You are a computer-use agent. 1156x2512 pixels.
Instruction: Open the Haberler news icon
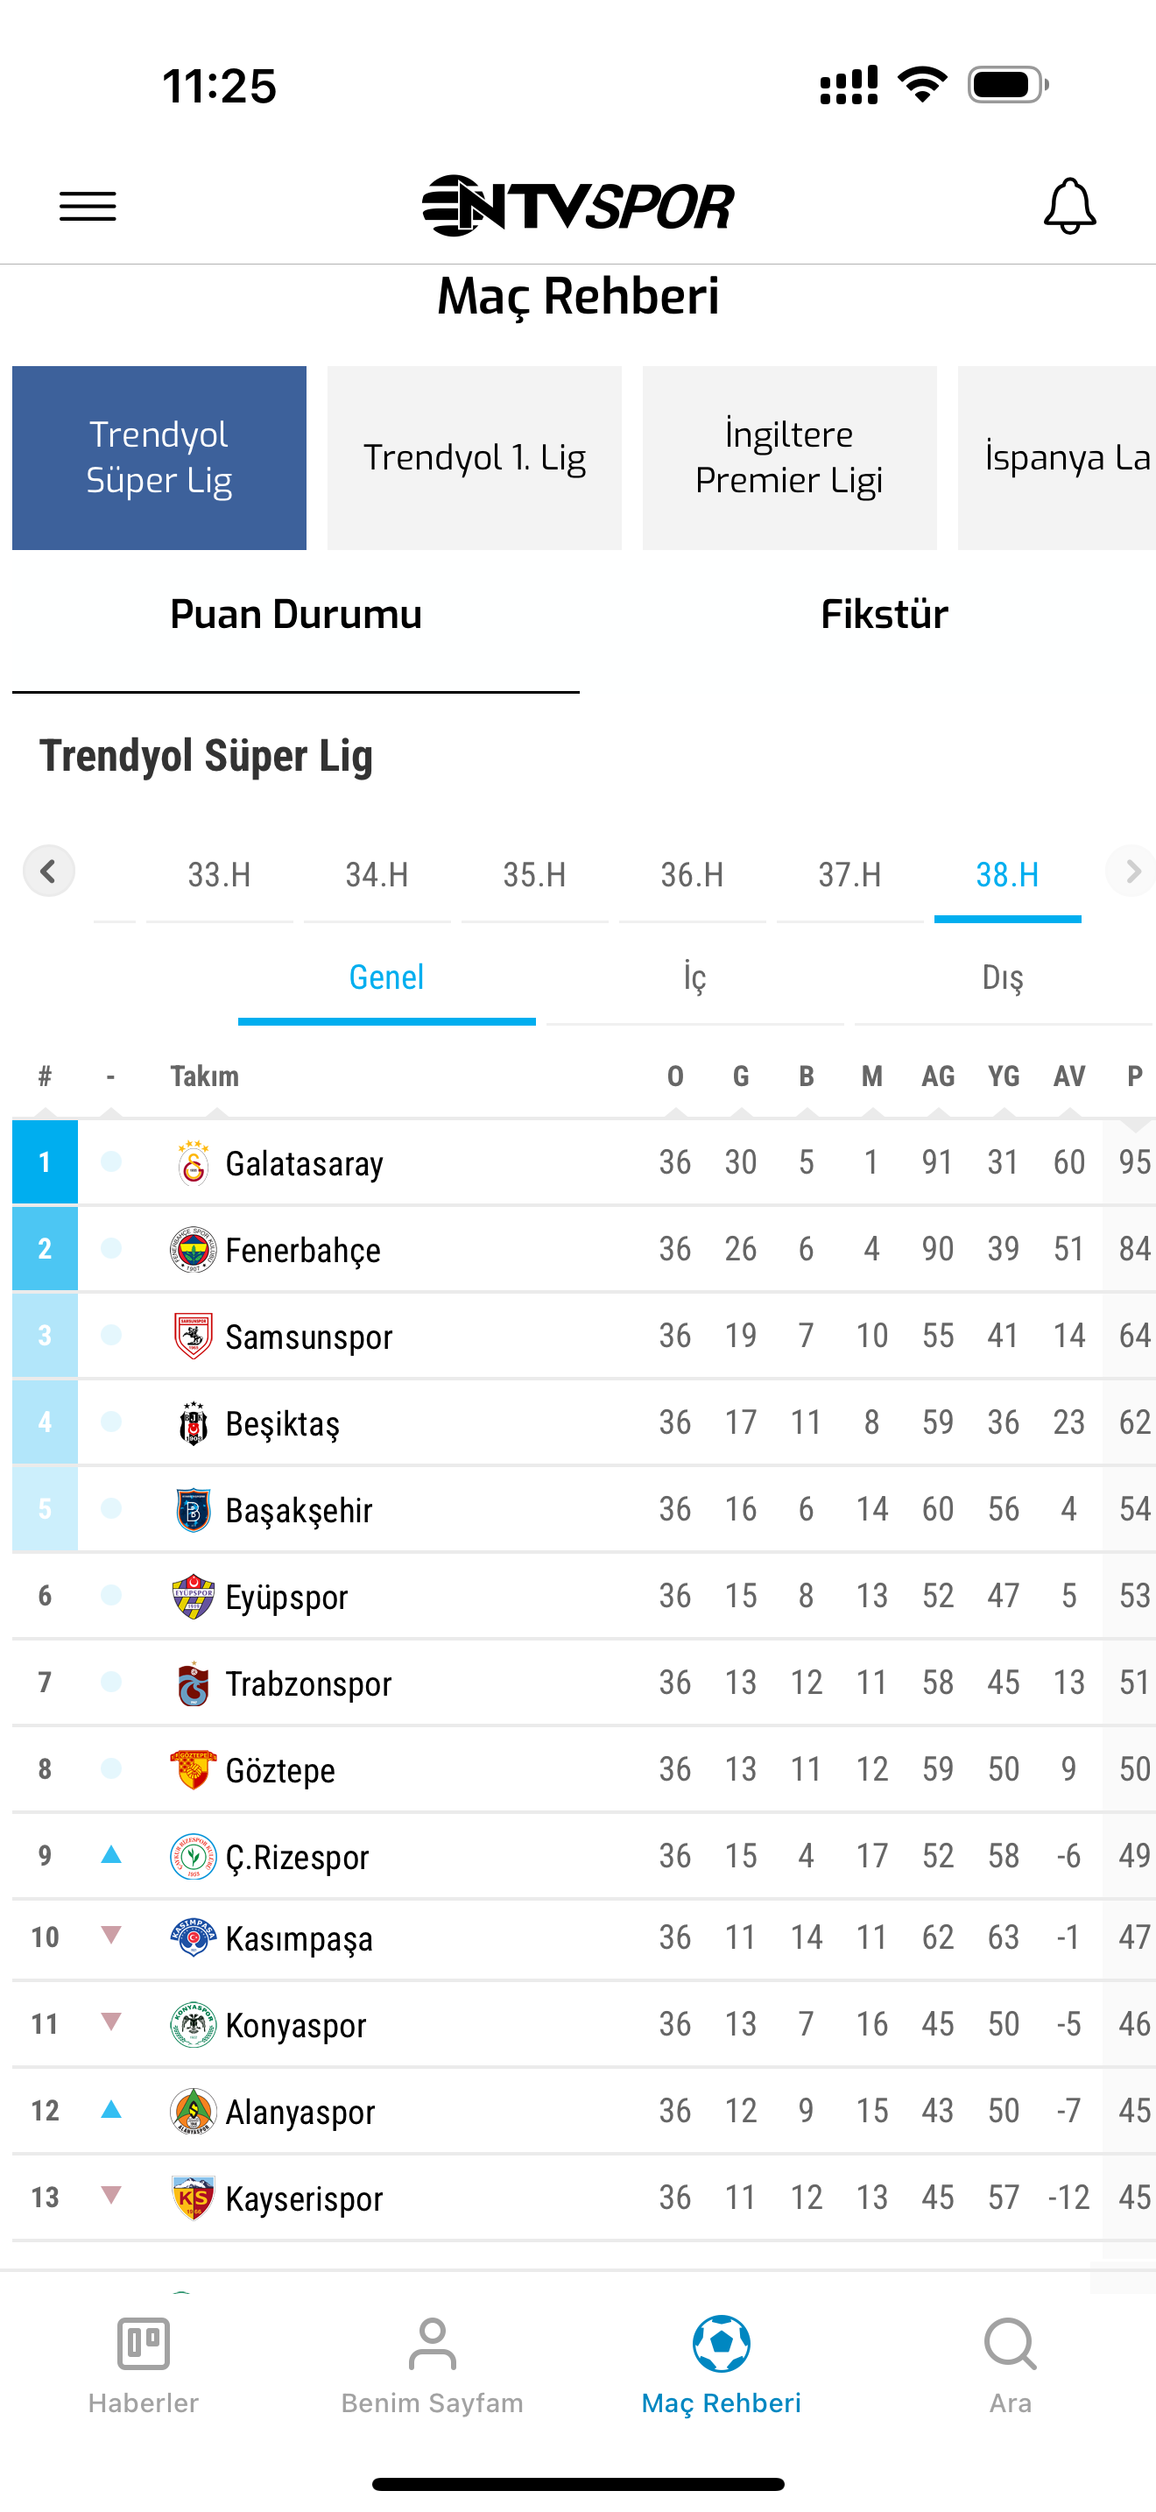pyautogui.click(x=144, y=2343)
